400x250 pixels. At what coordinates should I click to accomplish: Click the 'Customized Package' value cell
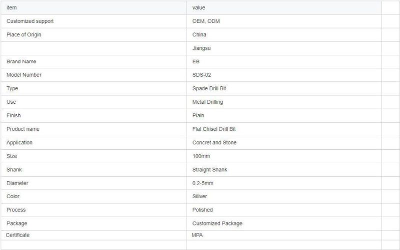(217, 223)
